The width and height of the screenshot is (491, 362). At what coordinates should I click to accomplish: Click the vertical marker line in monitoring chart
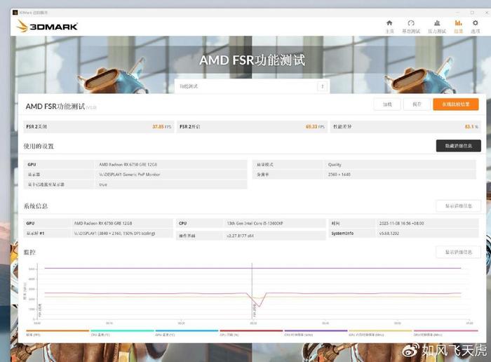[x=252, y=291]
